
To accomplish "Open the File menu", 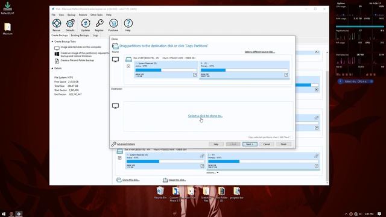I will [x=54, y=14].
